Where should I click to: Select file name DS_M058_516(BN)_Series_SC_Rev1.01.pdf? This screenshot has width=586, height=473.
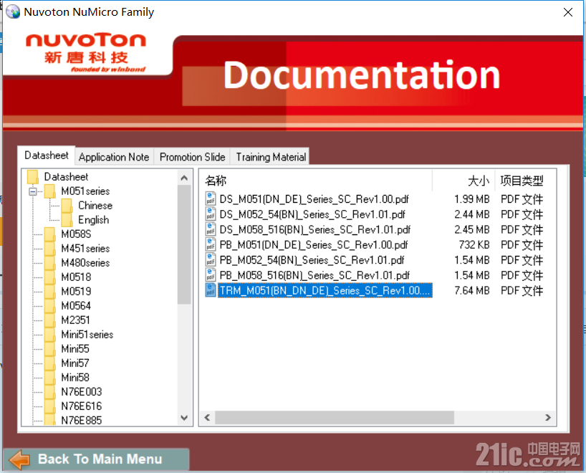[315, 229]
